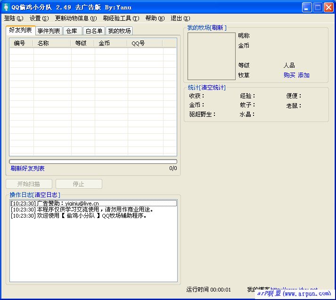Click the friend list progress bar
The image size is (336, 300).
(x=93, y=162)
